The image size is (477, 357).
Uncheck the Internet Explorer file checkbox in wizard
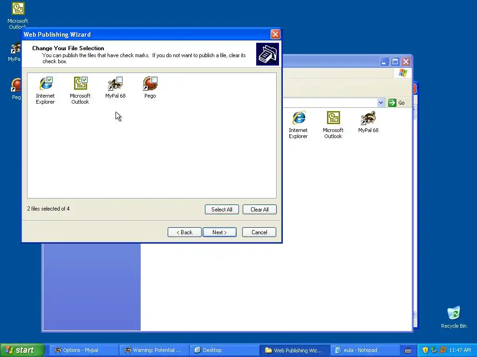pyautogui.click(x=49, y=79)
